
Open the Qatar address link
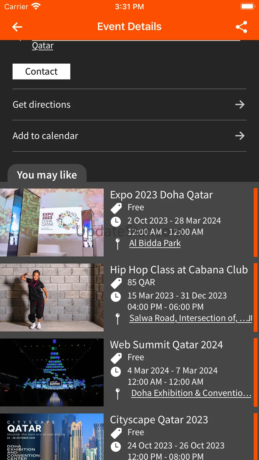tap(43, 45)
